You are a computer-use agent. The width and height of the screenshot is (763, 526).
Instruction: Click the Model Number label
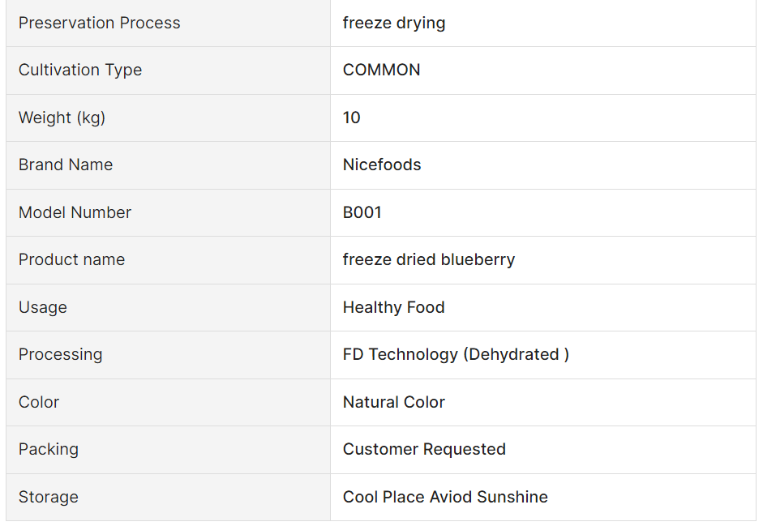tap(75, 212)
